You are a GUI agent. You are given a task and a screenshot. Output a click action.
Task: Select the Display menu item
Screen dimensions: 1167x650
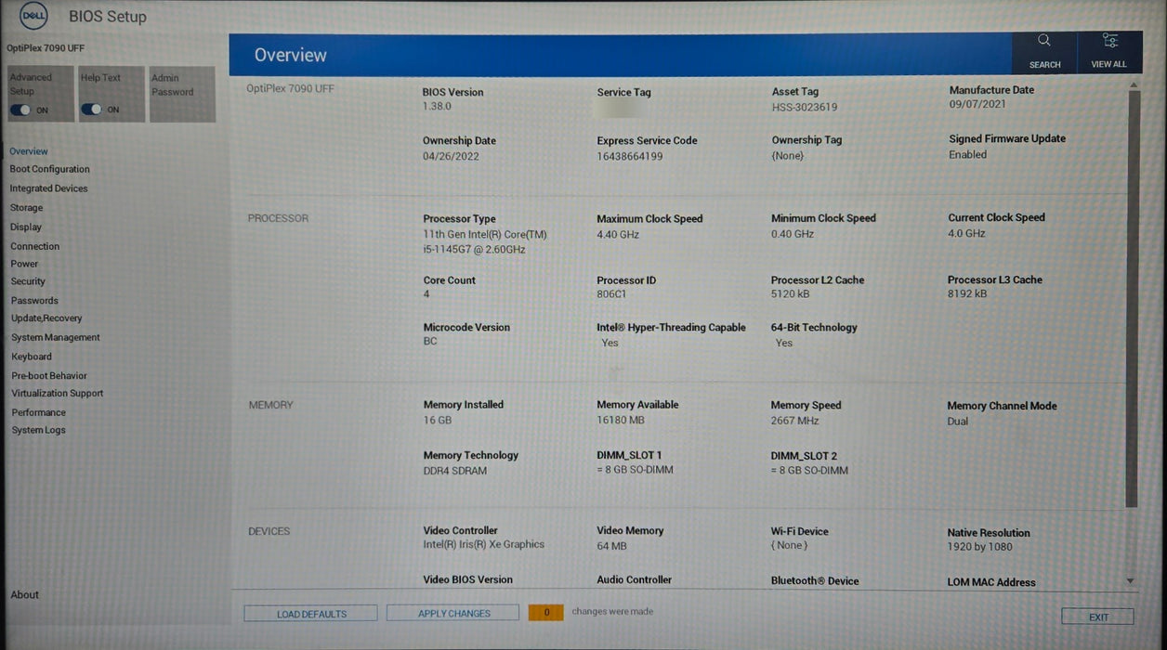tap(26, 227)
